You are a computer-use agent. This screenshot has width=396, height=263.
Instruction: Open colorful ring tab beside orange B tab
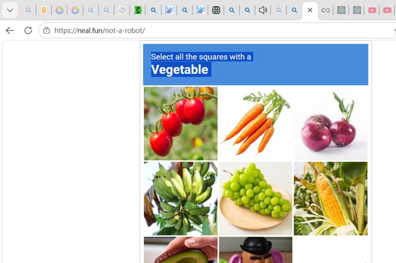coord(59,11)
